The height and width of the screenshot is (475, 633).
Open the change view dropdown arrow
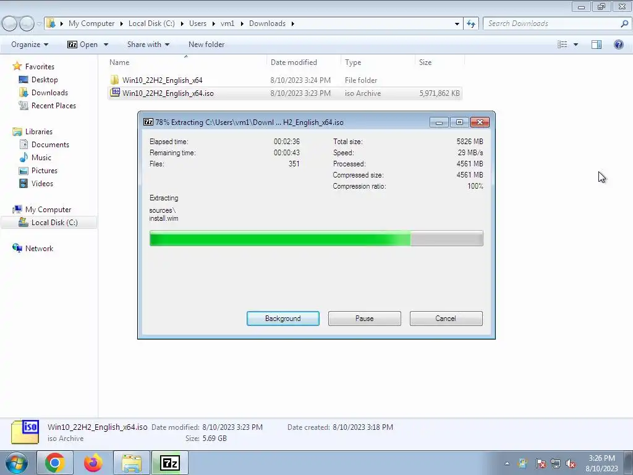click(576, 45)
